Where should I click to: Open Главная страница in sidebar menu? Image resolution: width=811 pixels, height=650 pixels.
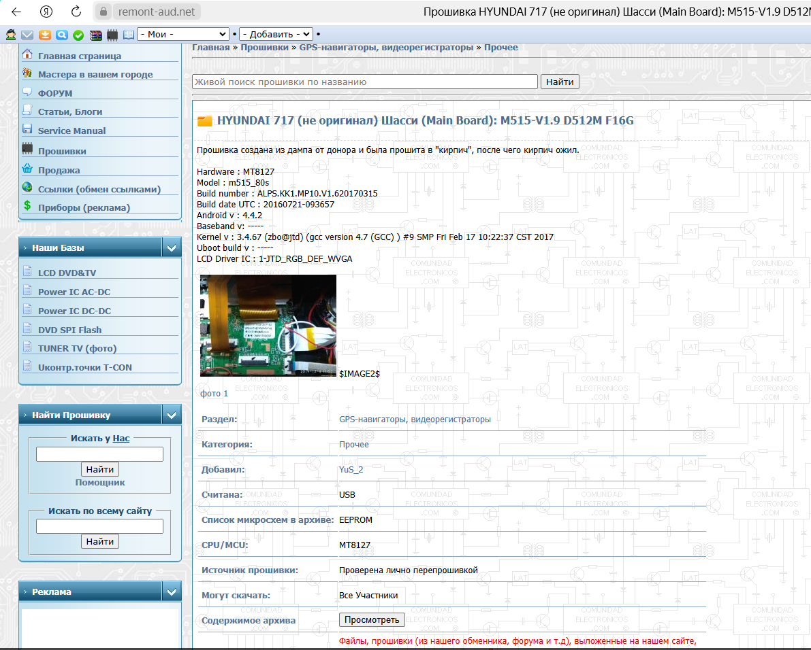pyautogui.click(x=80, y=56)
